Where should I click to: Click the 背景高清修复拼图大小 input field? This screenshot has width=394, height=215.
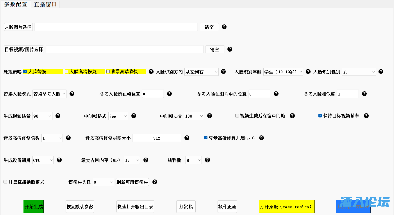[157, 138]
